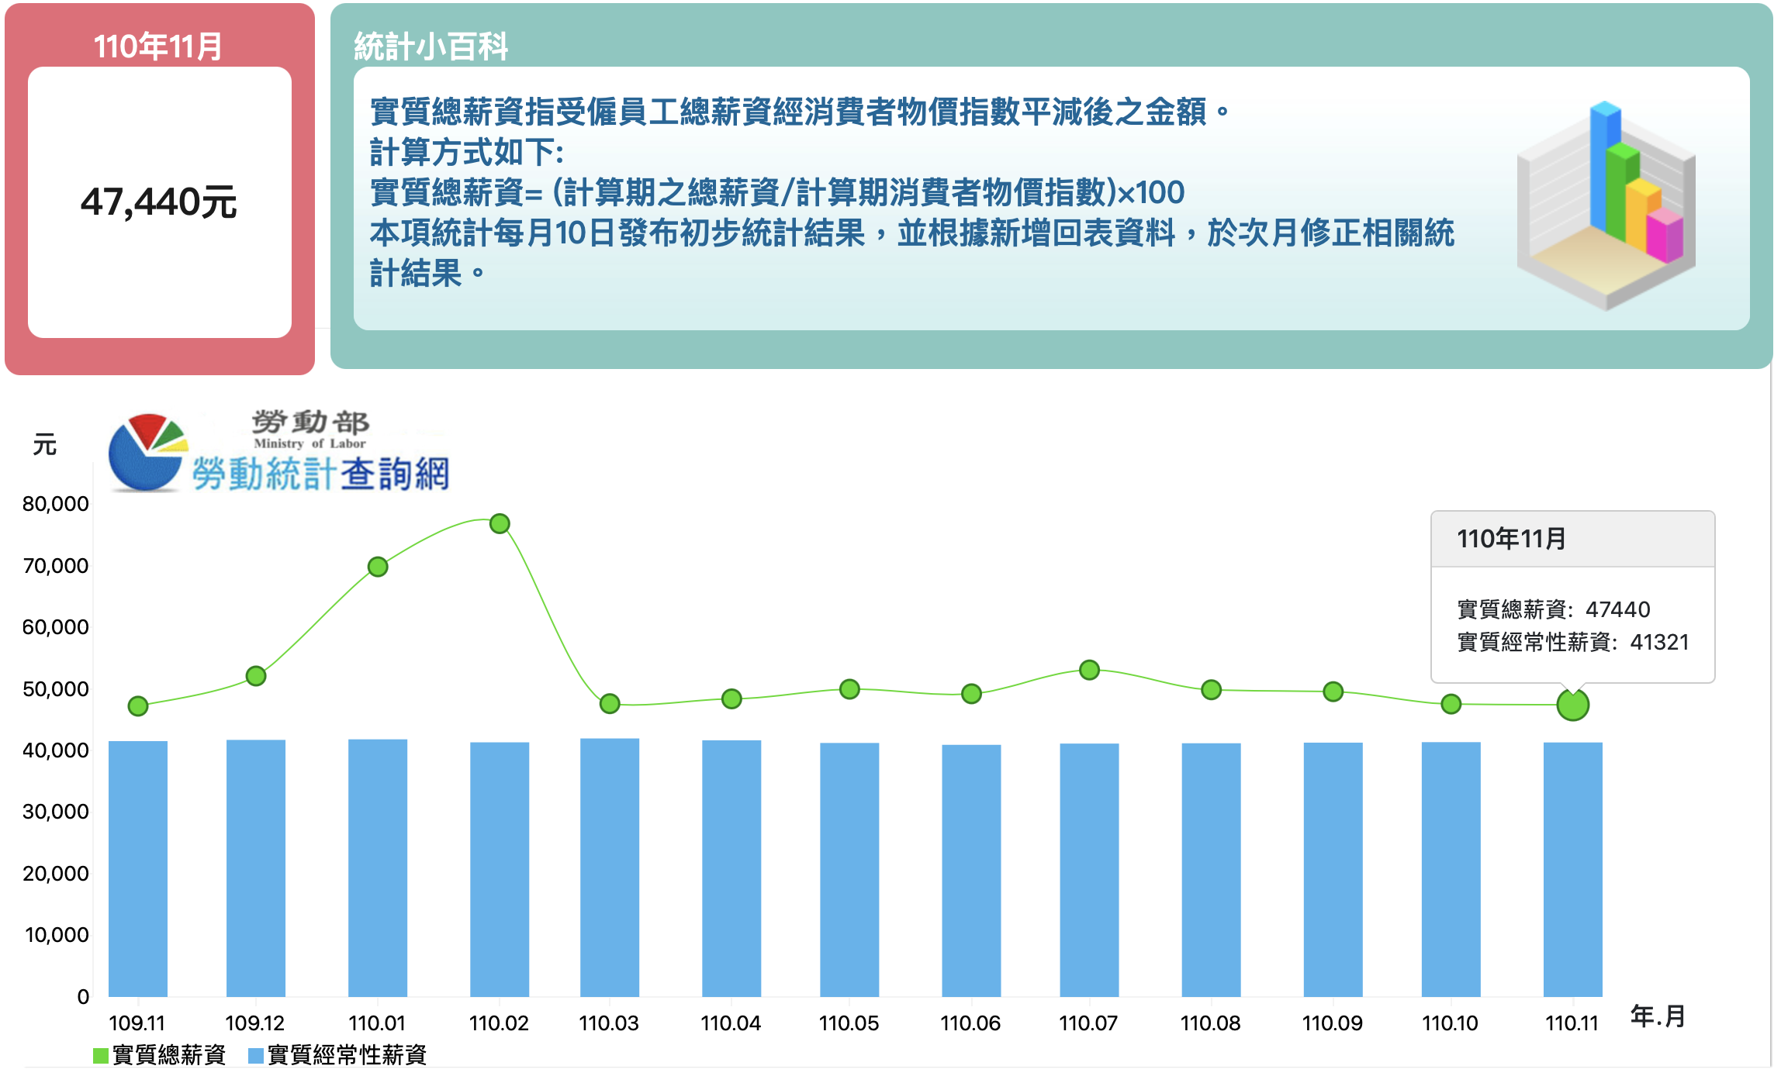The height and width of the screenshot is (1090, 1781).
Task: Click the blue bar for 110.04
Action: [x=731, y=868]
